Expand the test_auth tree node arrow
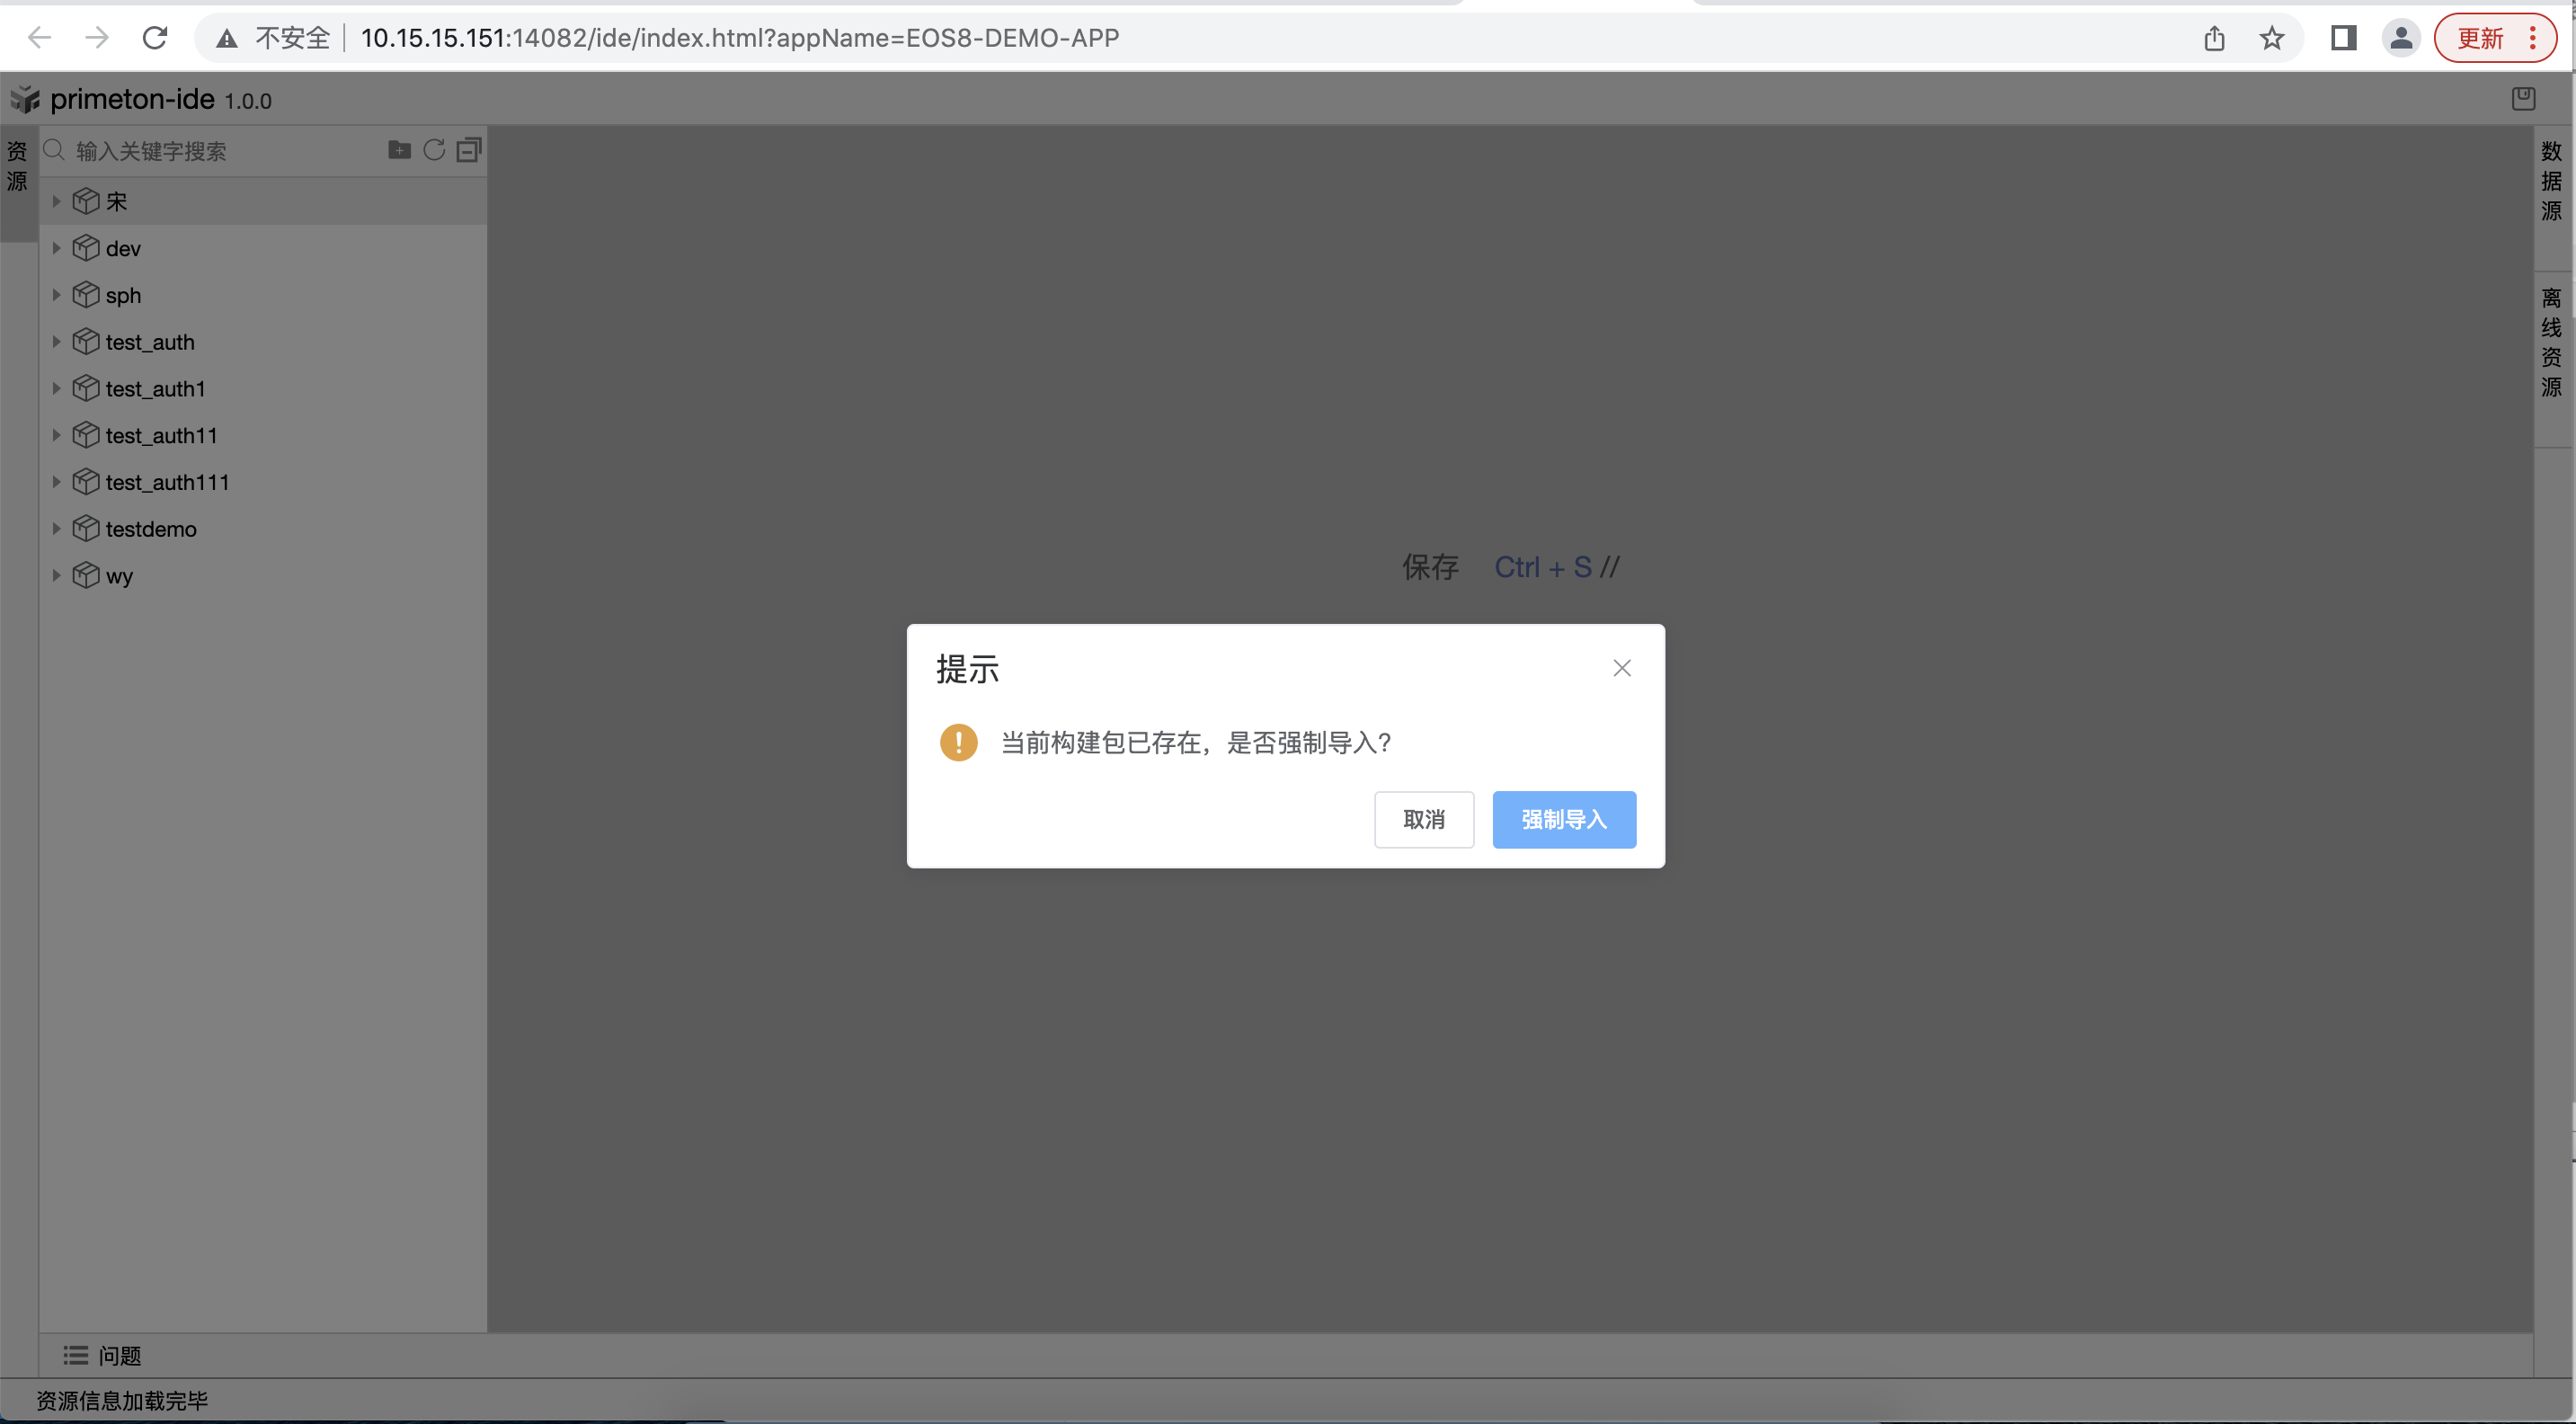Viewport: 2576px width, 1424px height. tap(57, 341)
